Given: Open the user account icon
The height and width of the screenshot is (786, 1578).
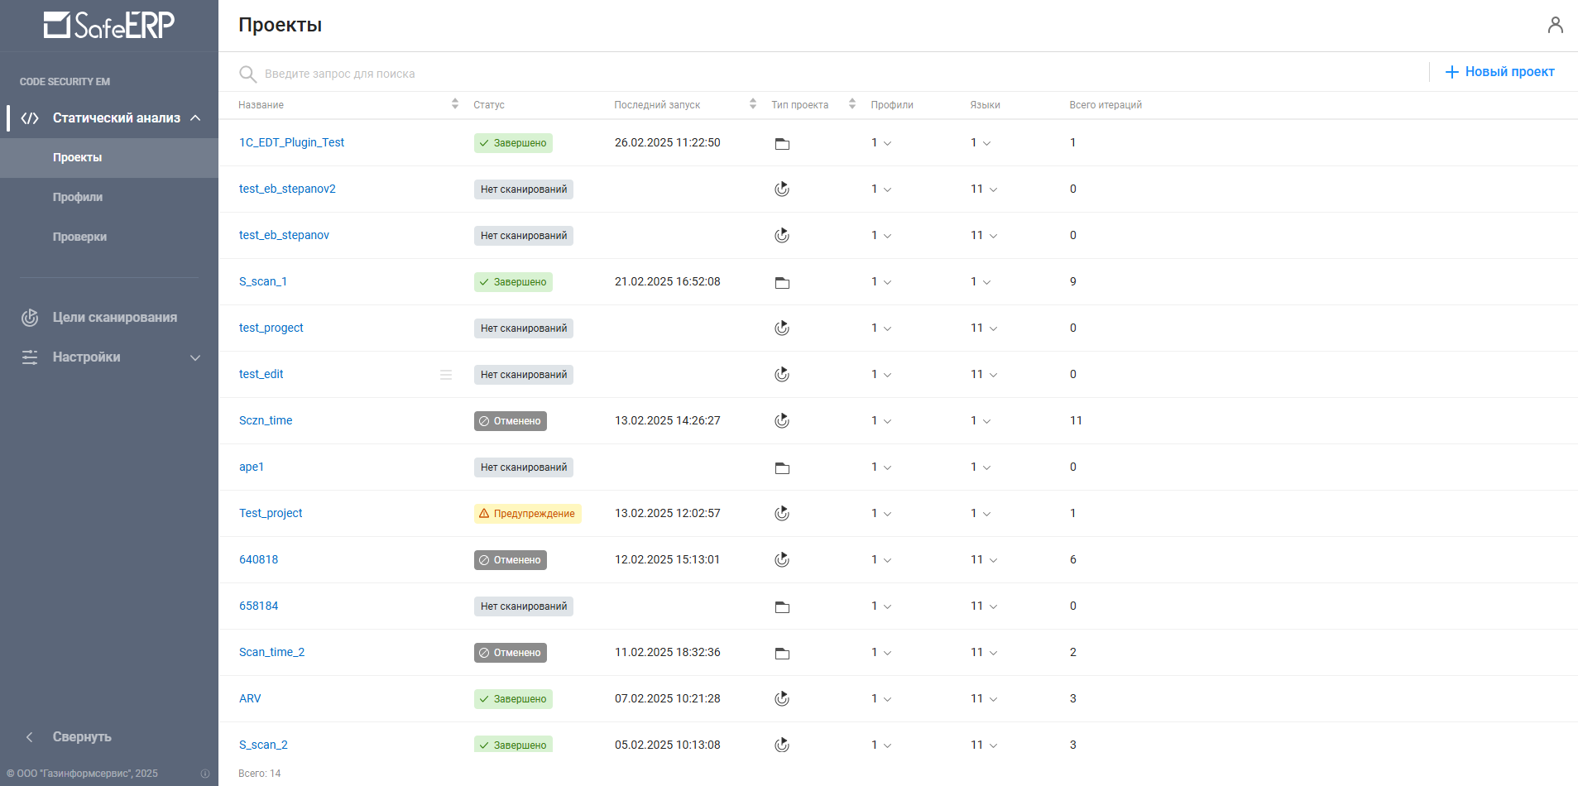Looking at the screenshot, I should click(x=1555, y=25).
